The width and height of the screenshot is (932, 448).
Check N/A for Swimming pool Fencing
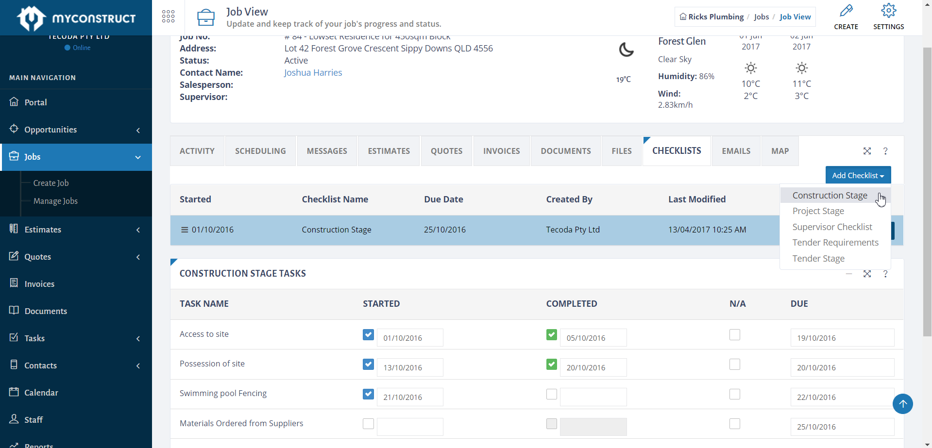(735, 394)
